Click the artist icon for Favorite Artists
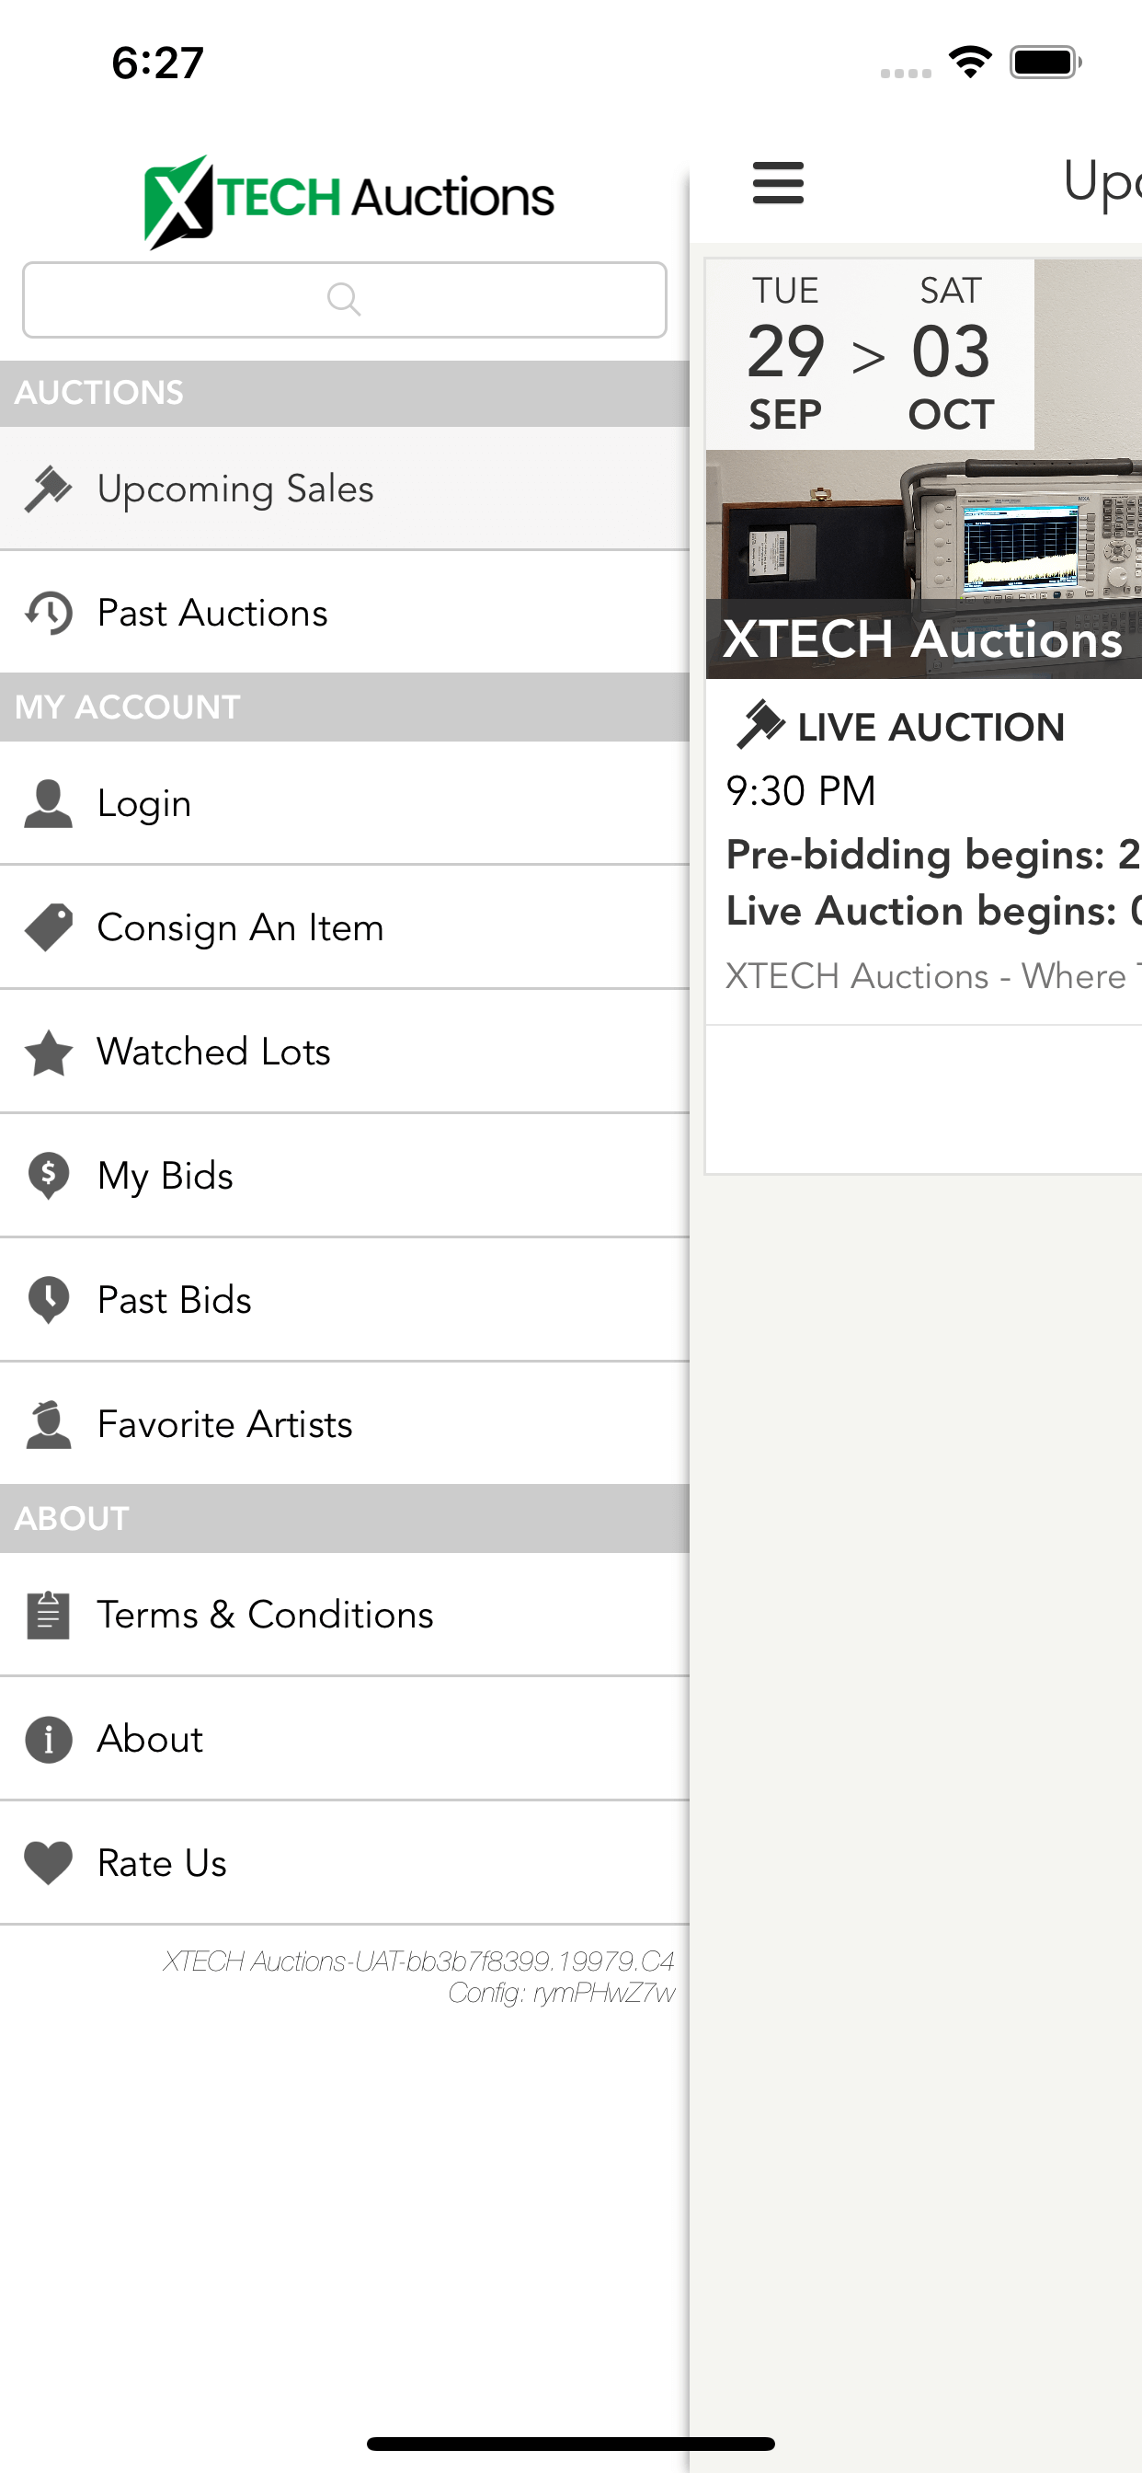Screen dimensions: 1142x2473 48,1423
